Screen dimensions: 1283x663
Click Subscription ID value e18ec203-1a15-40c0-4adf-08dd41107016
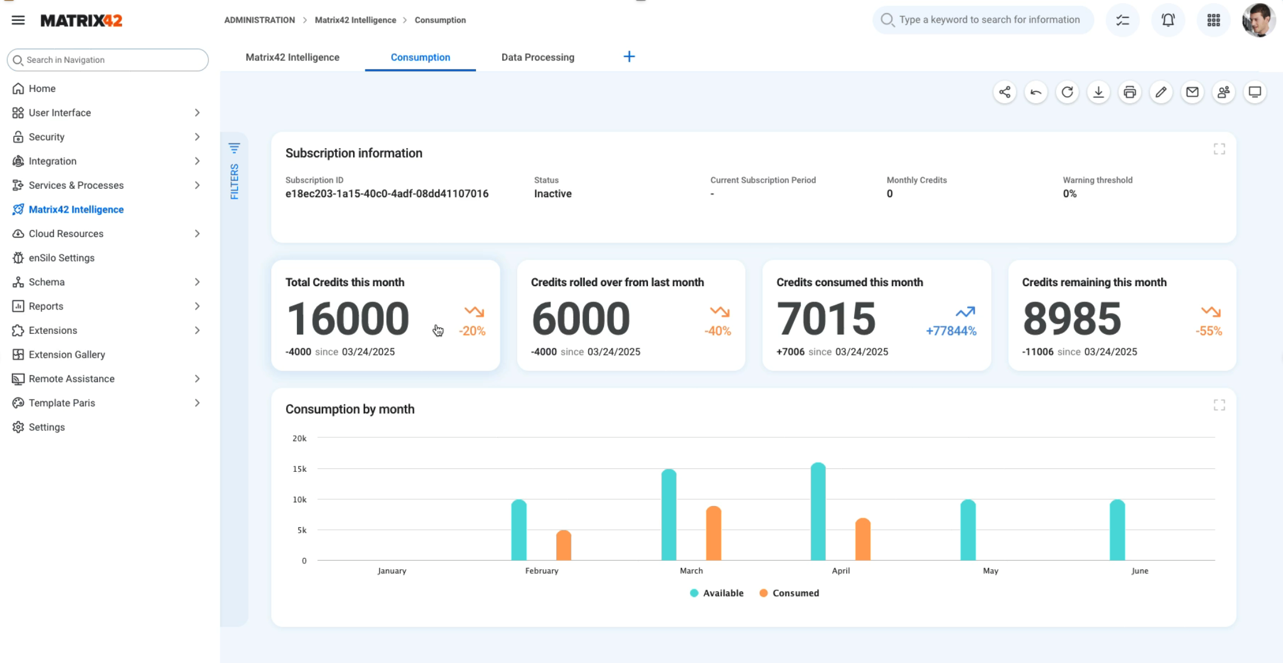[x=387, y=194]
